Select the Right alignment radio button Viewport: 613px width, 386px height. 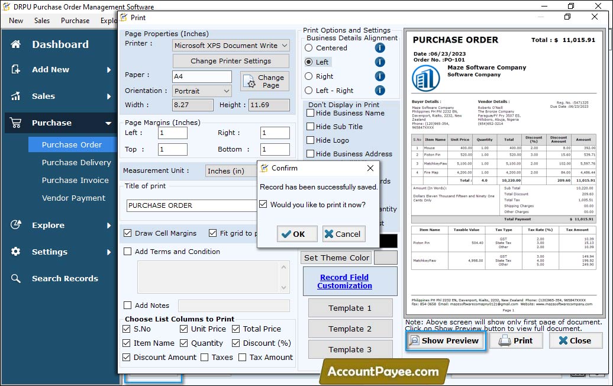pos(308,76)
